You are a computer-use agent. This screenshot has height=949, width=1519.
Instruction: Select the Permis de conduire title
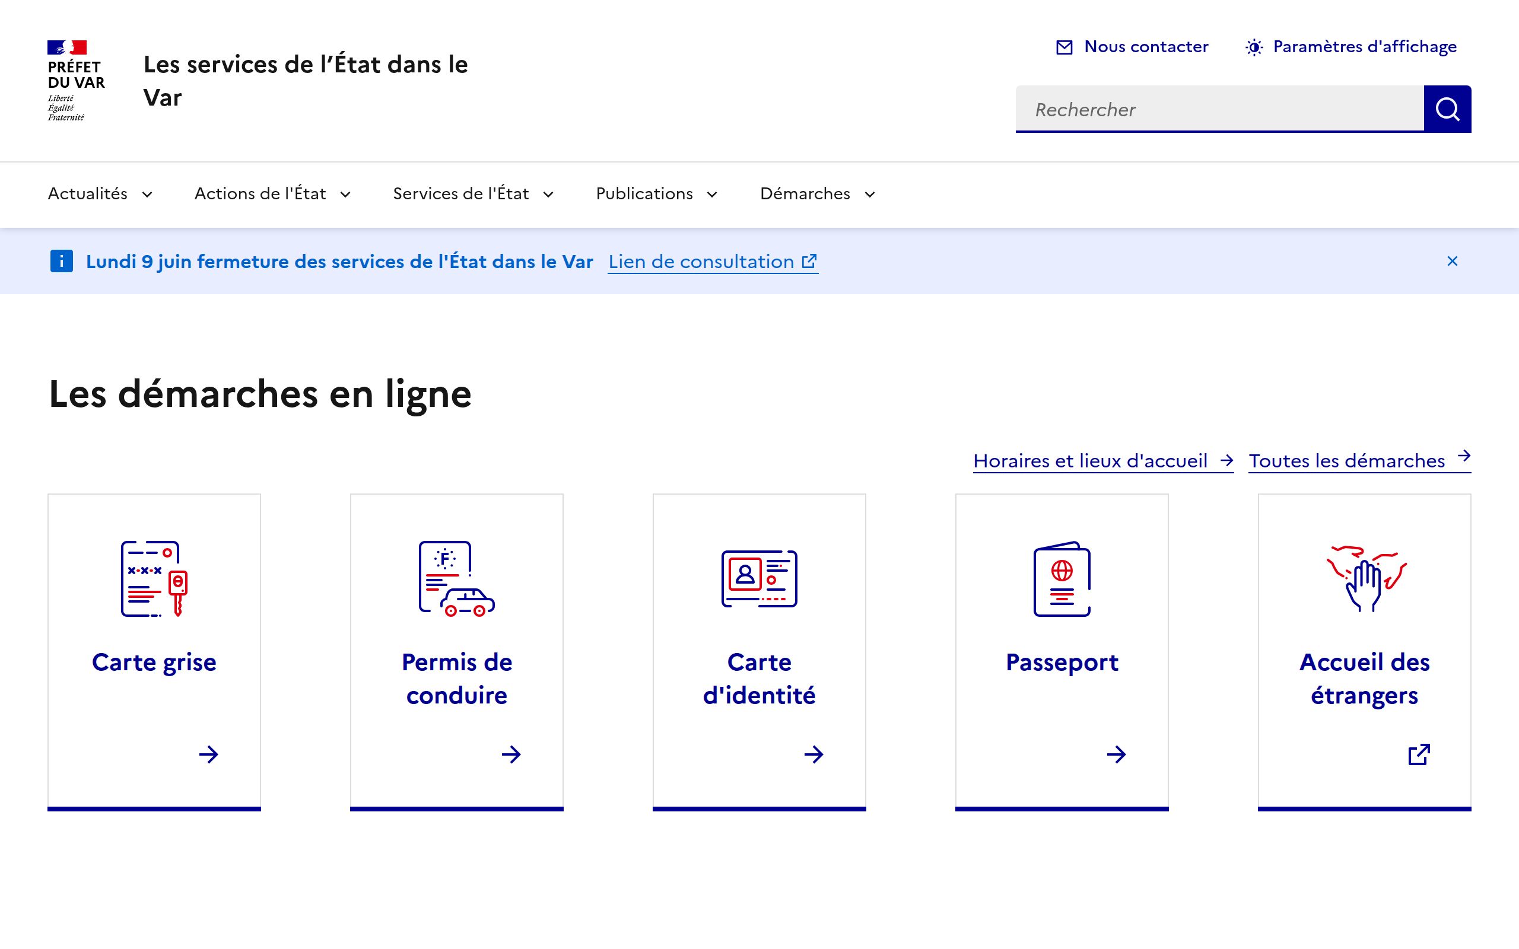456,679
